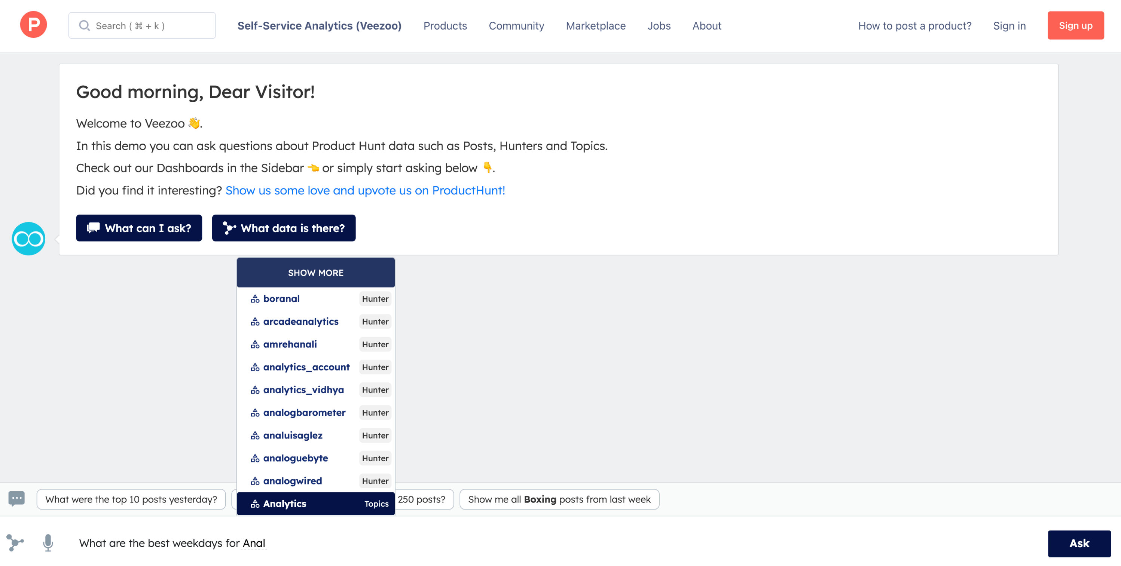The image size is (1121, 566).
Task: Click the entity icon beside boranal
Action: [255, 299]
